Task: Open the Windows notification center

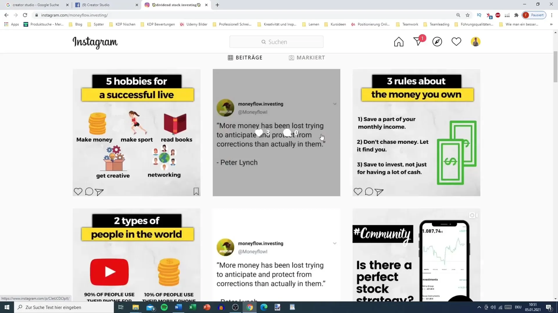Action: pyautogui.click(x=549, y=307)
